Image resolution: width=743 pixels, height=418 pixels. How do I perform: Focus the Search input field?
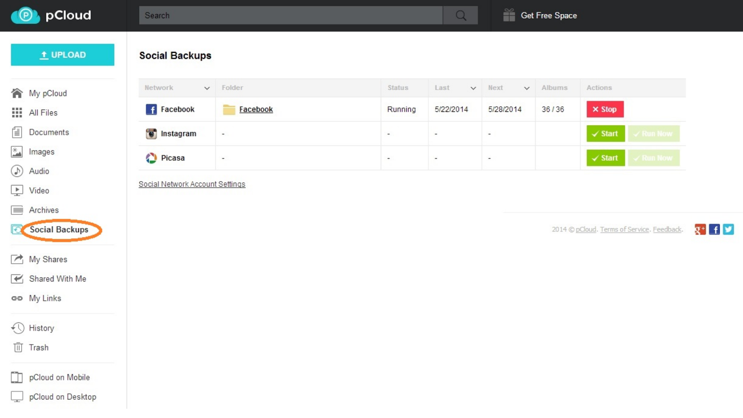click(x=291, y=15)
